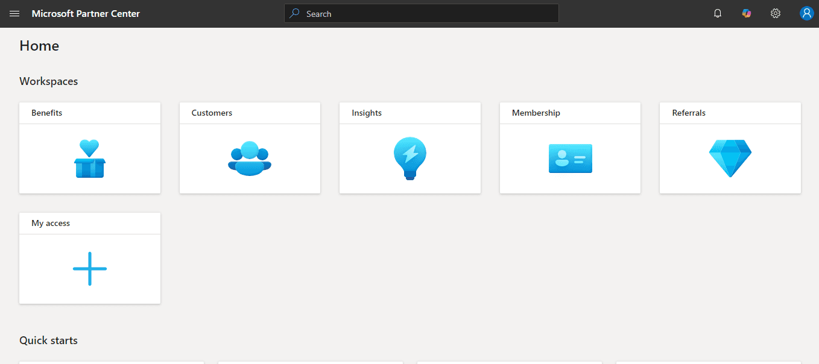Click the Membership ID card icon

[570, 158]
